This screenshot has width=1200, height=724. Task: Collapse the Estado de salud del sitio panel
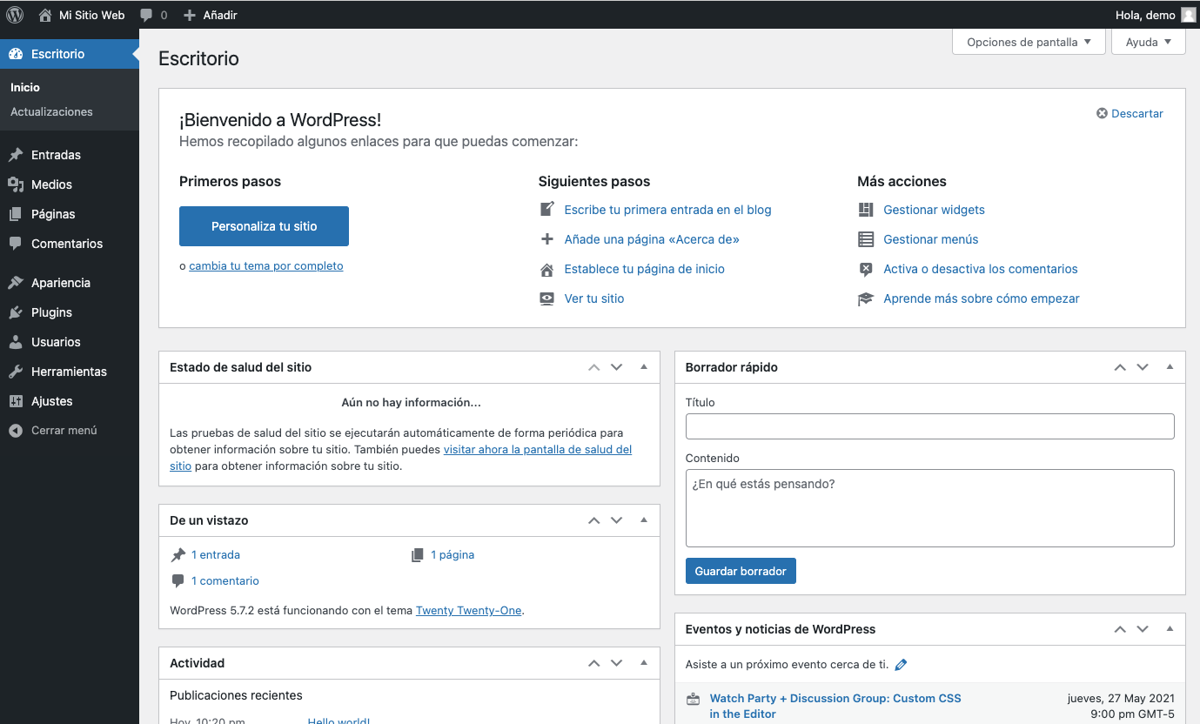coord(644,366)
